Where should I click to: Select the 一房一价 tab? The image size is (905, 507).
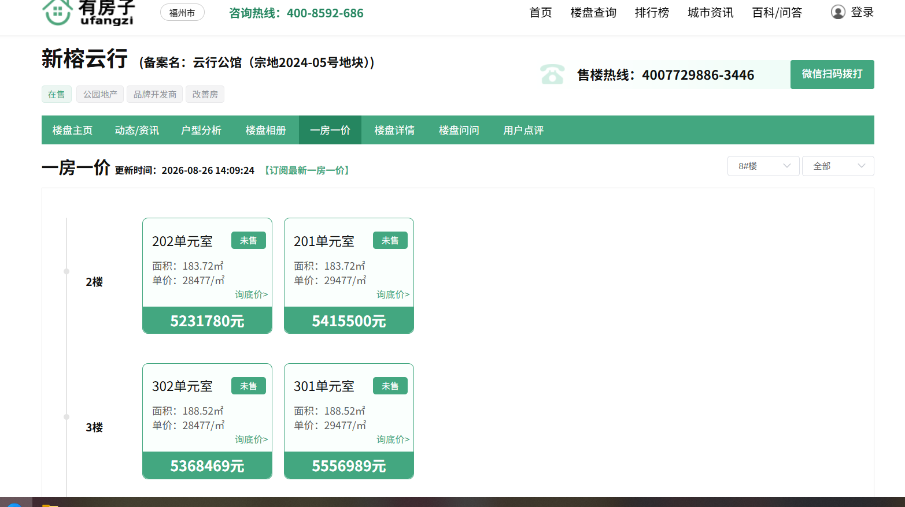click(330, 130)
